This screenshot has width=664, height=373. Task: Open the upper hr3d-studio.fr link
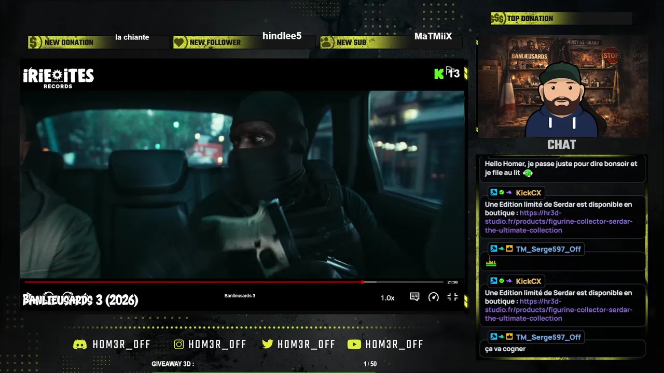pyautogui.click(x=559, y=222)
